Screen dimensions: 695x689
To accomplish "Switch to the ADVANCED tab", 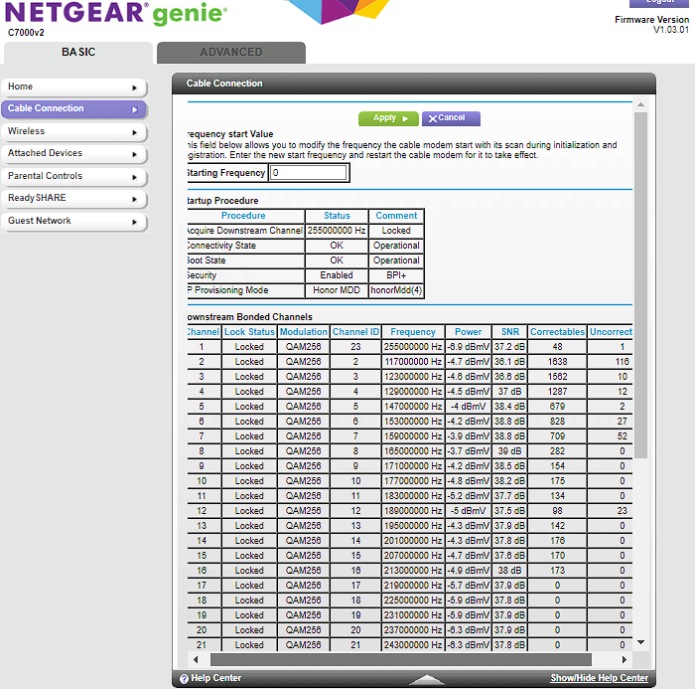I will click(x=231, y=53).
